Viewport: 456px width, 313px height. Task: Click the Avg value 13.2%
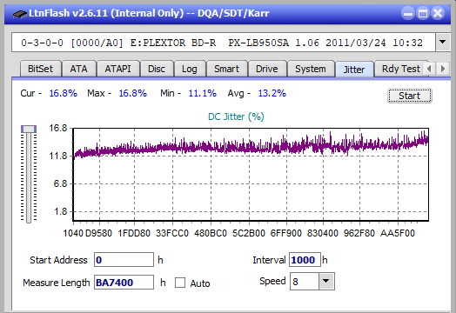pyautogui.click(x=272, y=93)
